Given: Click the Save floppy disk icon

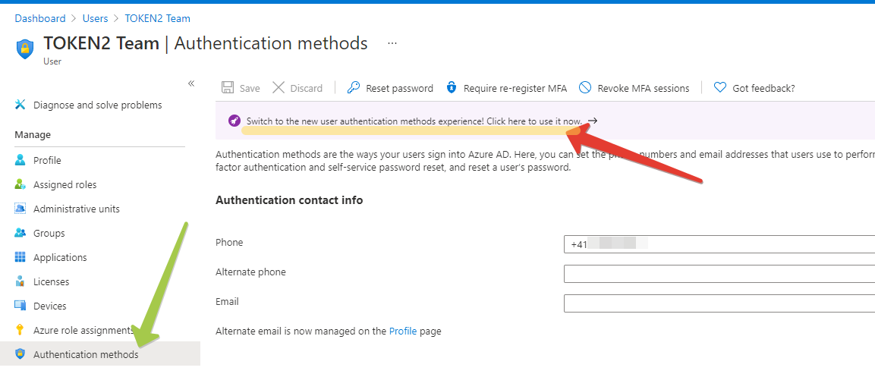Looking at the screenshot, I should coord(228,88).
